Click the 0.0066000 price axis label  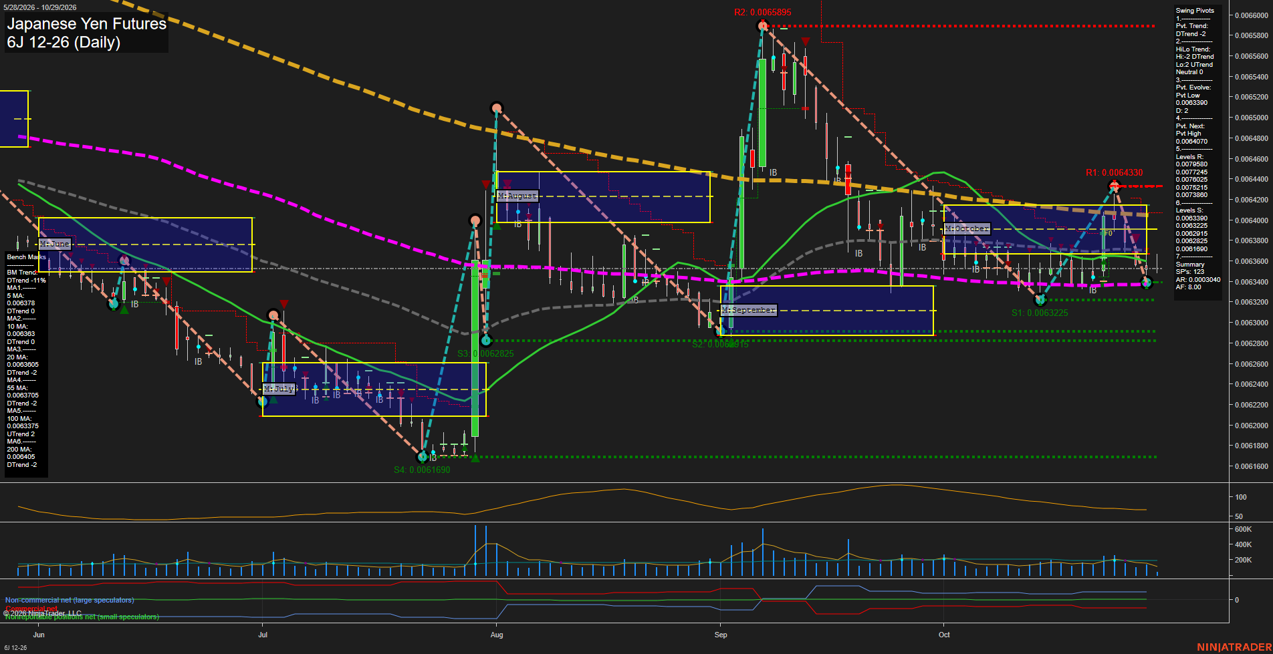click(1251, 15)
